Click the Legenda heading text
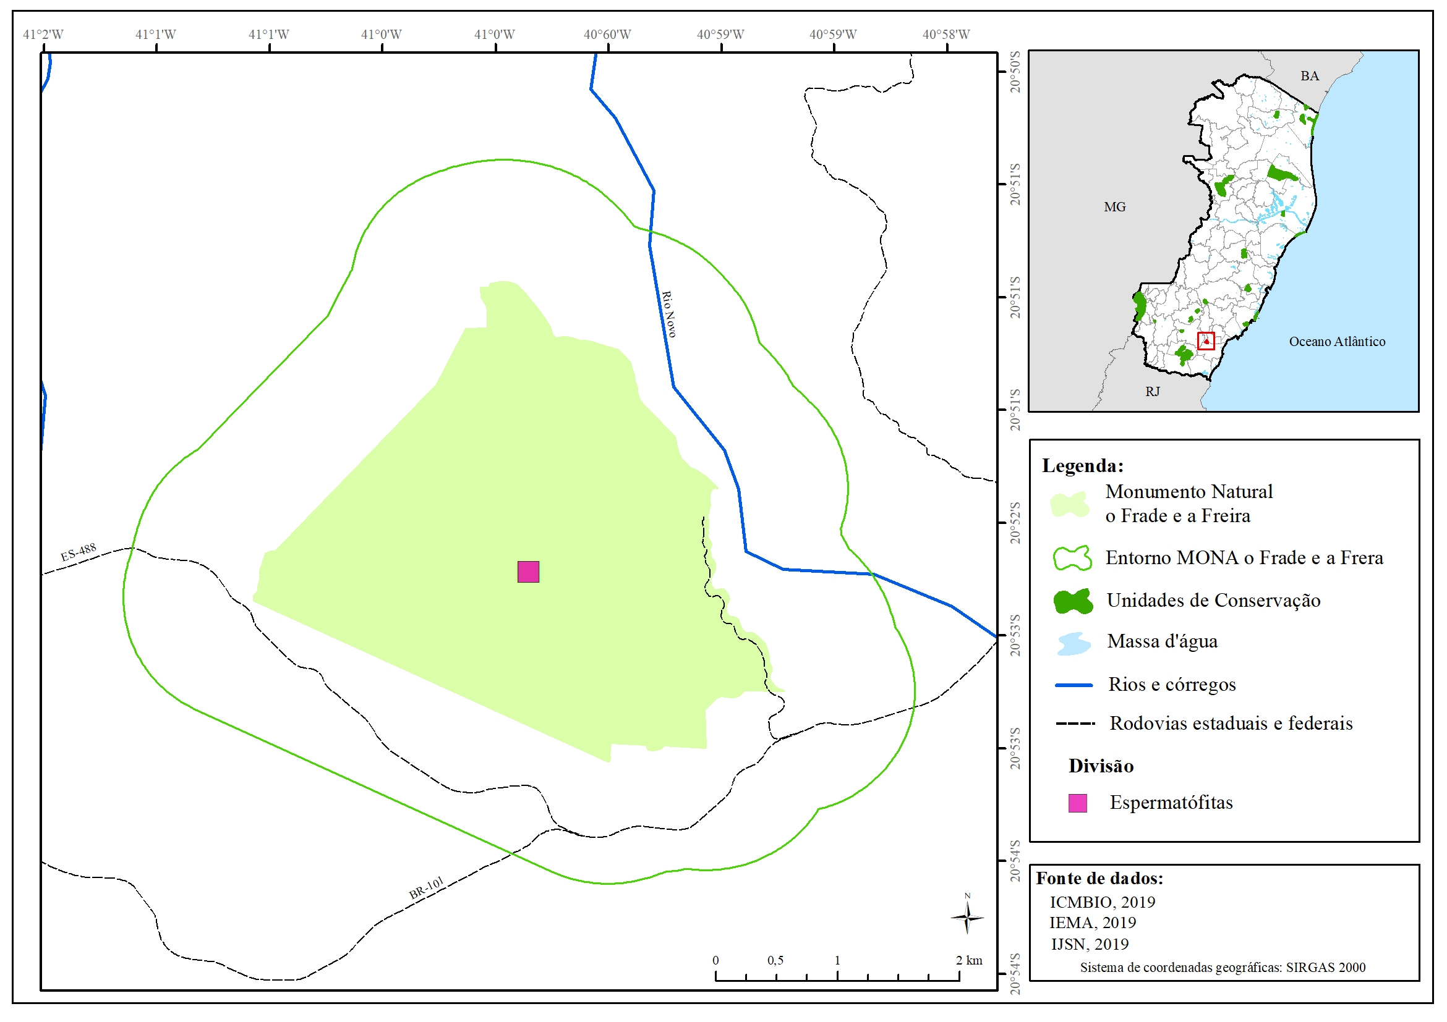 click(1083, 466)
